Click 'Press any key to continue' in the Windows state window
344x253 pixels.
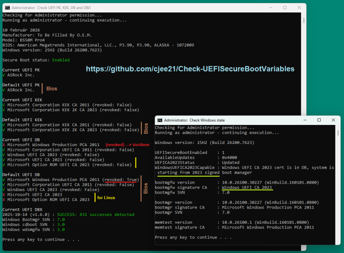pos(193,237)
